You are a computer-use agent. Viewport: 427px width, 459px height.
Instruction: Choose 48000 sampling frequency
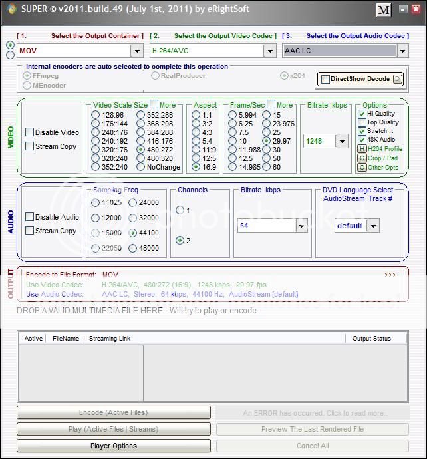[x=133, y=249]
